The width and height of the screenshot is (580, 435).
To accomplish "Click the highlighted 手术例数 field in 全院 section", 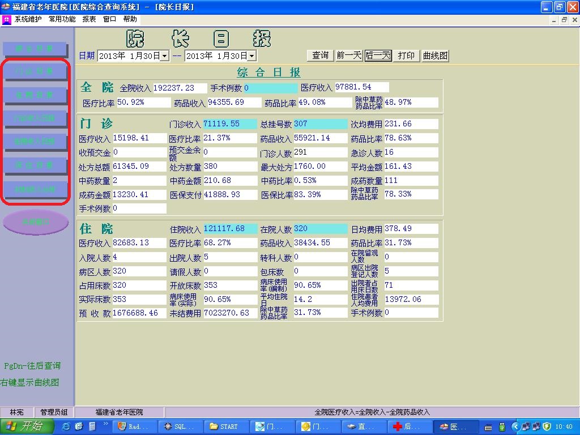I will [x=270, y=88].
